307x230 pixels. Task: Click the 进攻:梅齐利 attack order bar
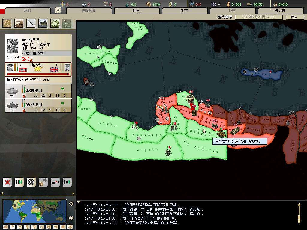46,53
